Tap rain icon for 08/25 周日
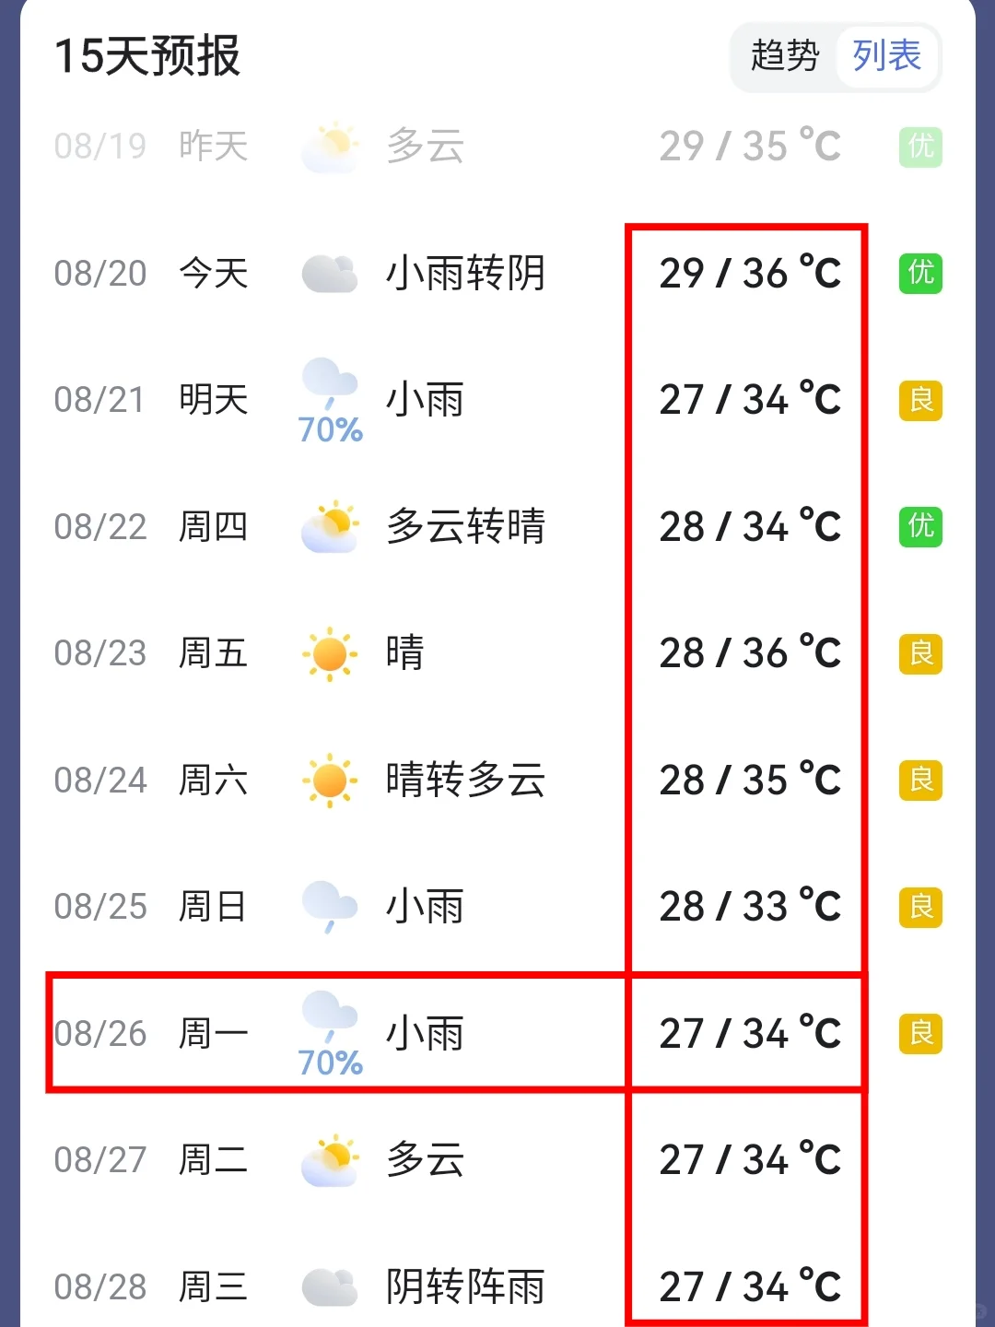 [330, 907]
